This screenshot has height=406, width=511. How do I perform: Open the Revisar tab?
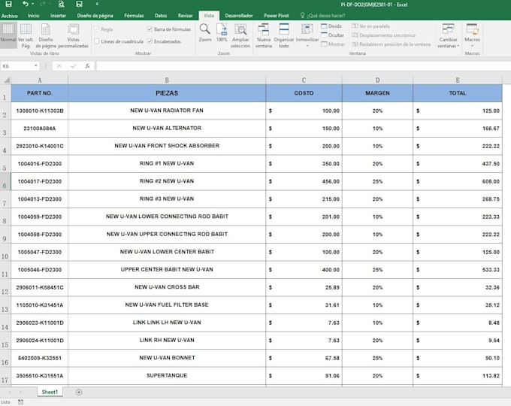coord(185,16)
